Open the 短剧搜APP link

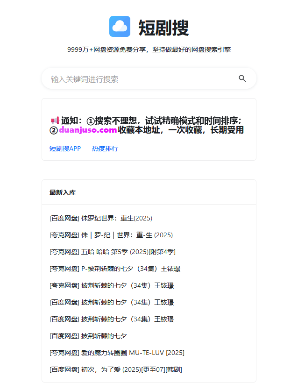(x=65, y=149)
